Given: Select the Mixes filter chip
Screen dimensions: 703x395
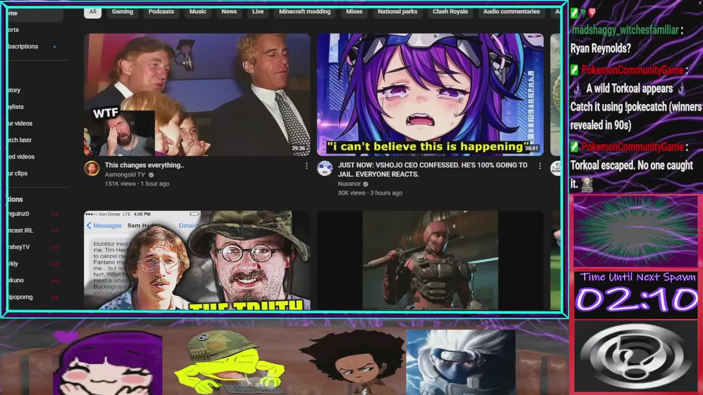Looking at the screenshot, I should coord(354,12).
